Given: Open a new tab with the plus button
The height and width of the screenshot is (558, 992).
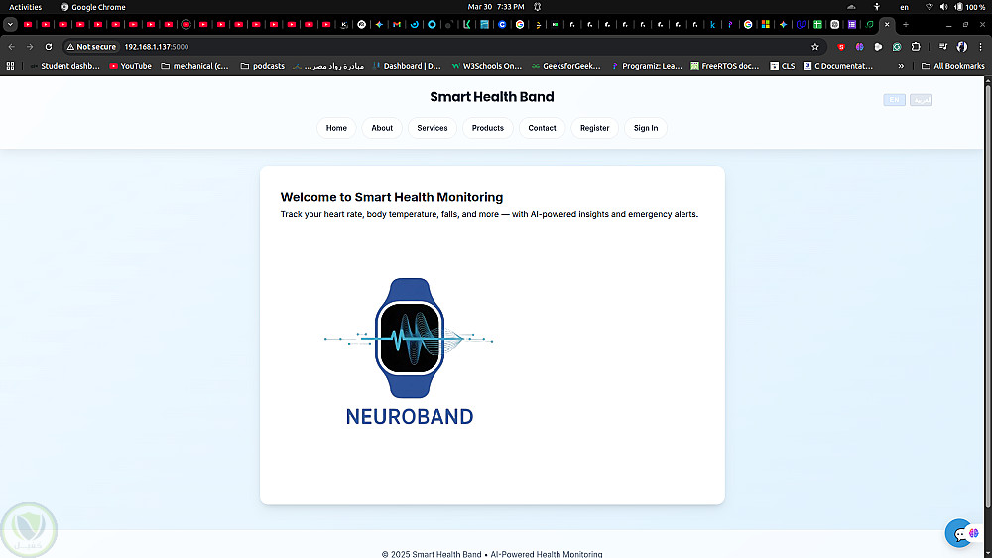Looking at the screenshot, I should (906, 24).
